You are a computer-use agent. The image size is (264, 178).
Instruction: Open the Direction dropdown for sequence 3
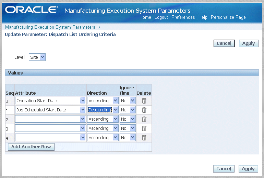point(103,128)
